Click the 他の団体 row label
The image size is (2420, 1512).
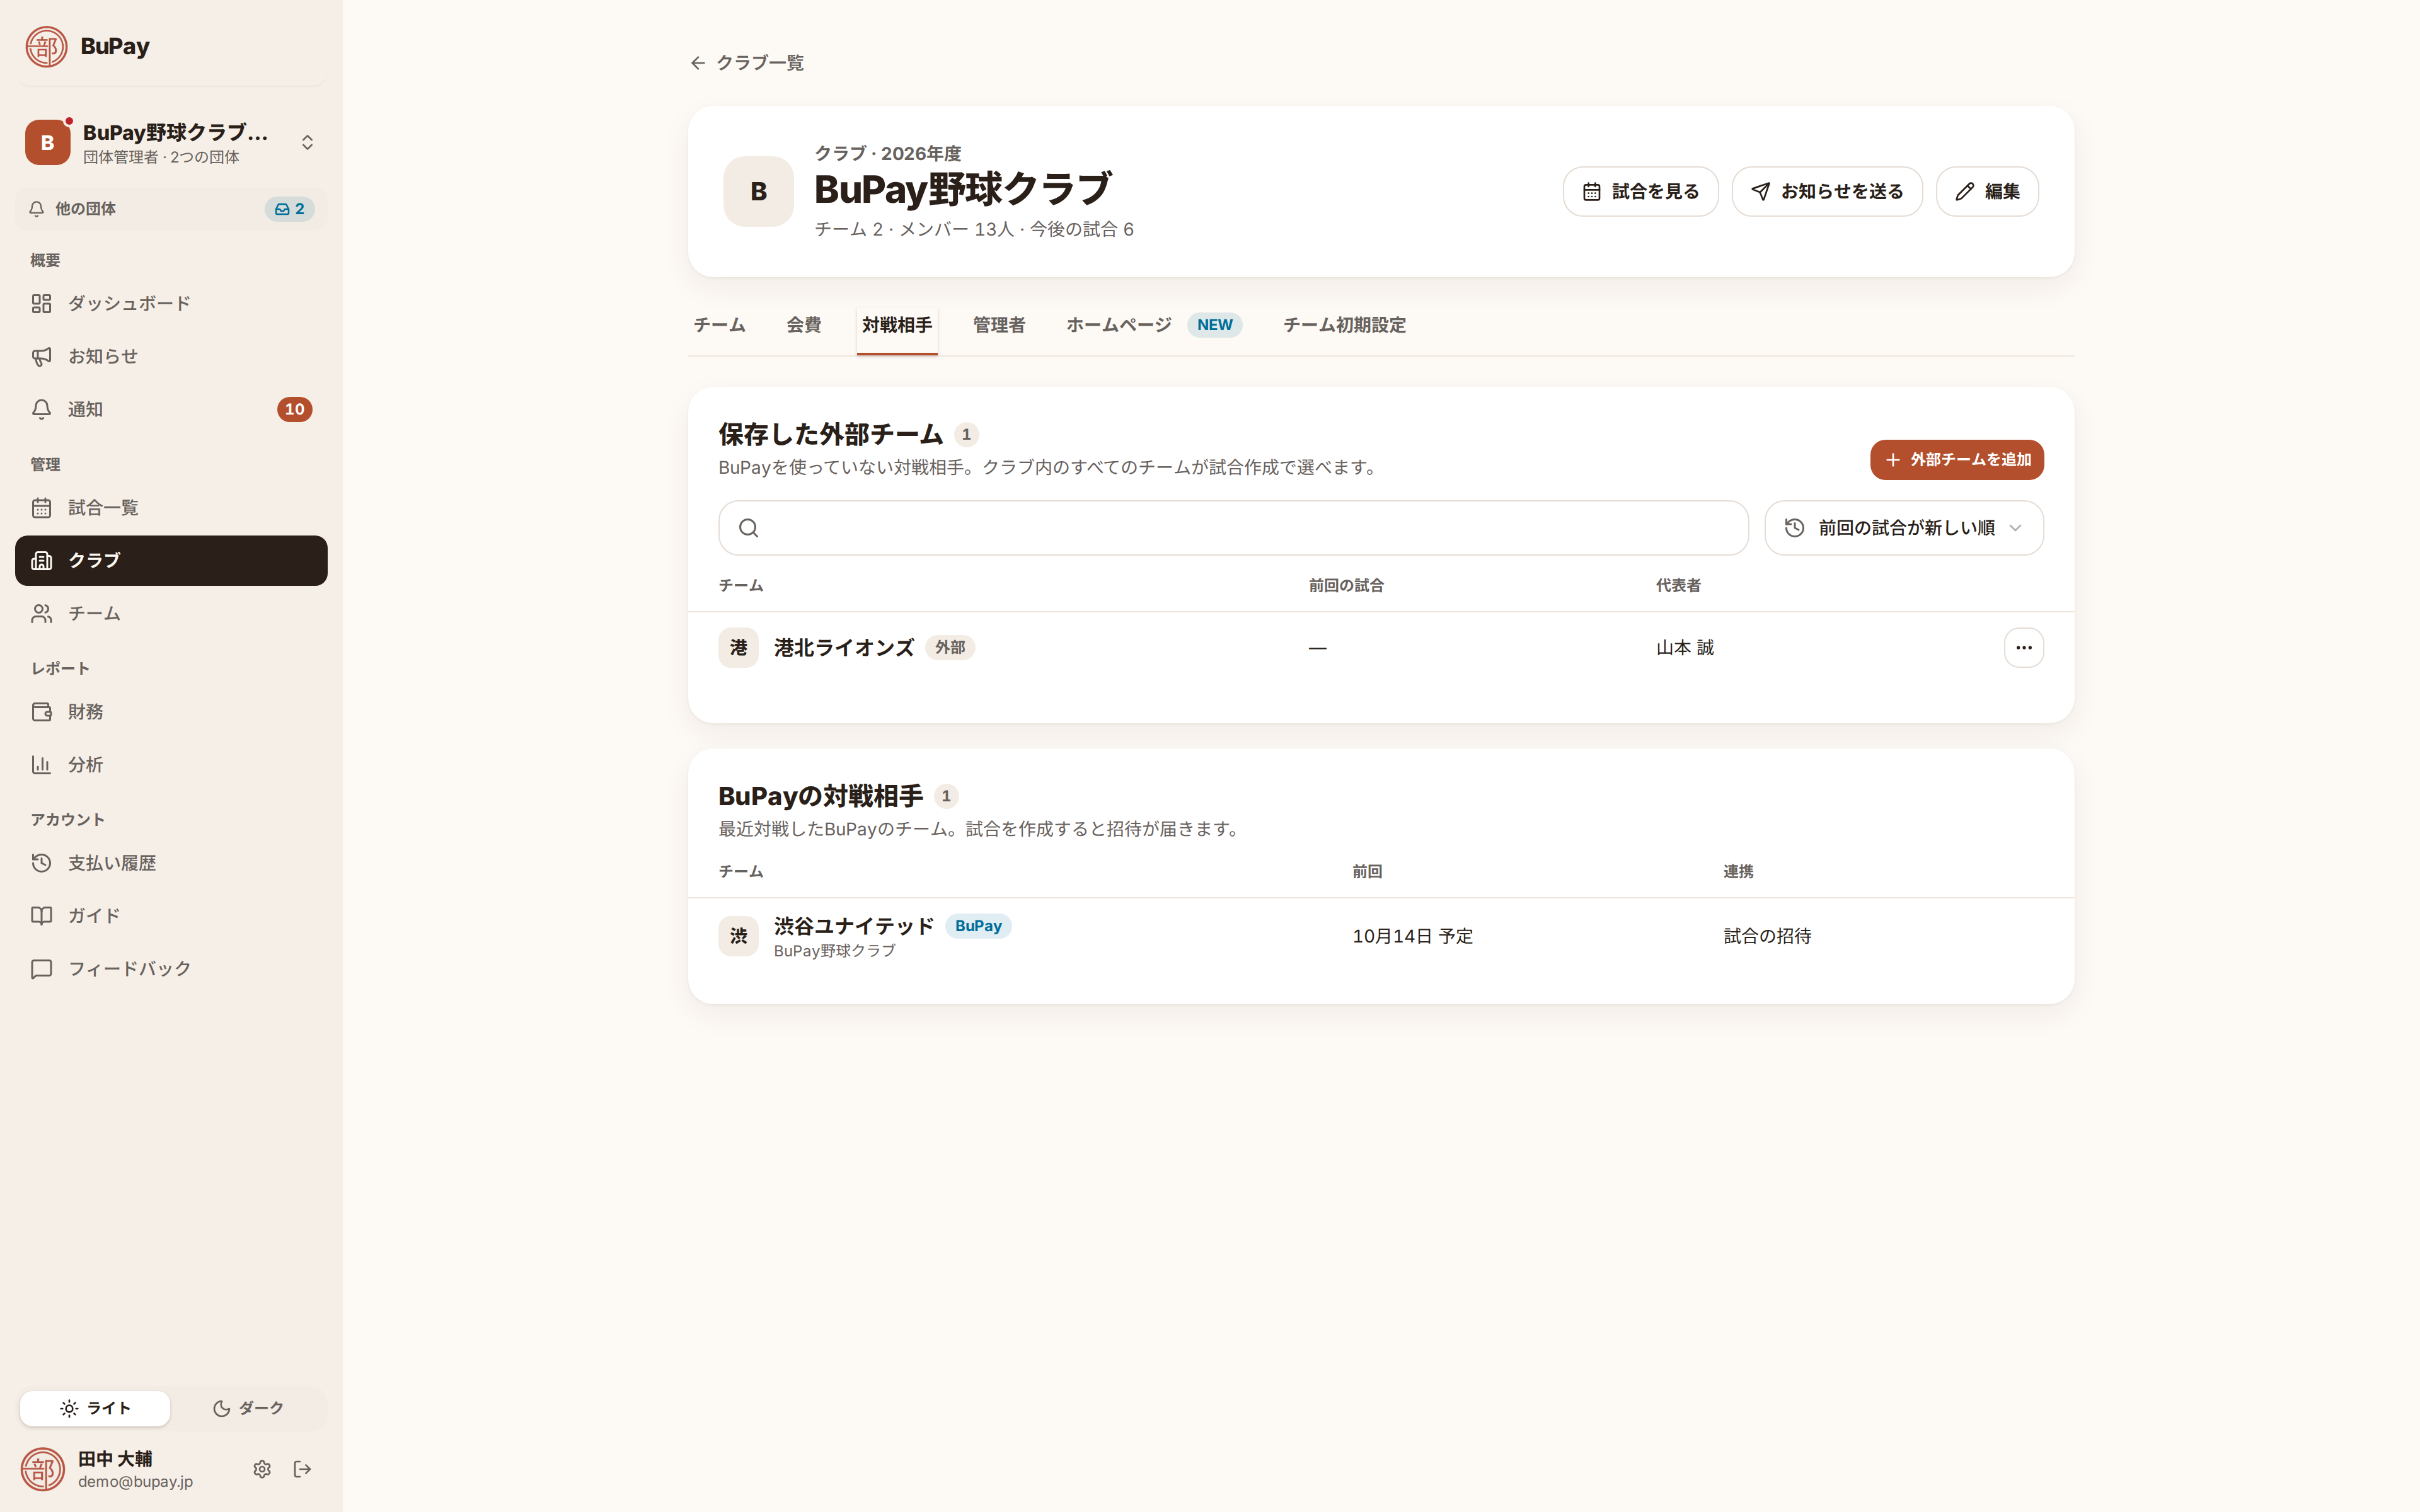tap(85, 209)
